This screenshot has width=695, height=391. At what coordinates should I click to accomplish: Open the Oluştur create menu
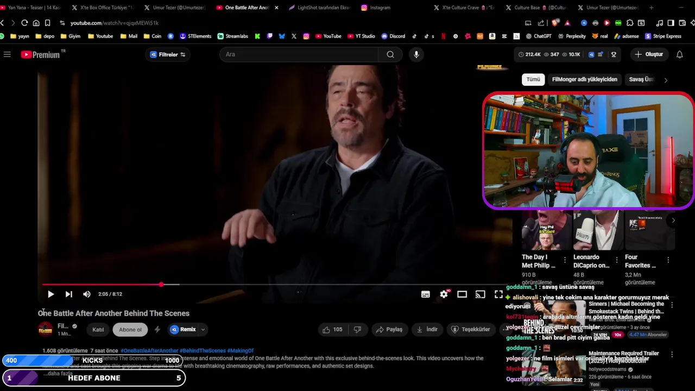pyautogui.click(x=649, y=54)
